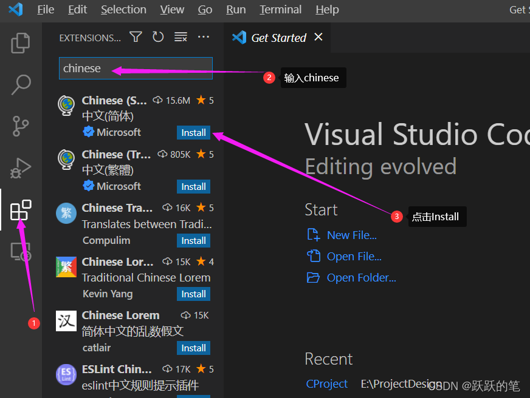Viewport: 530px width, 398px height.
Task: Select the Chinese (Tr... extension title
Action: tap(116, 155)
